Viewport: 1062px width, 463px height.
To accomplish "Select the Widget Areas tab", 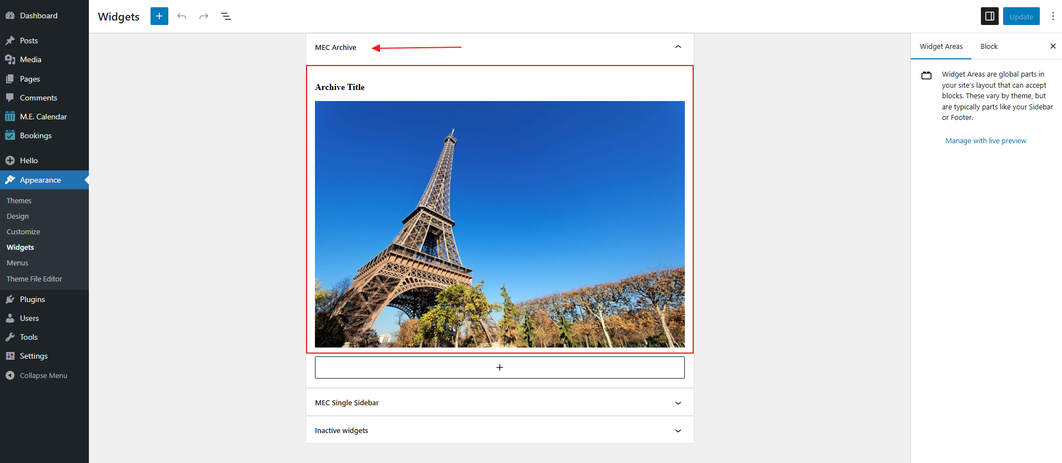I will coord(941,46).
